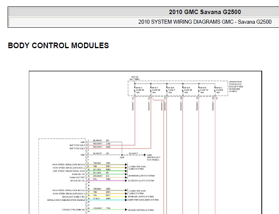
Task: Click the 'FUSE 72 10A' fuse label
Action: click(x=204, y=91)
